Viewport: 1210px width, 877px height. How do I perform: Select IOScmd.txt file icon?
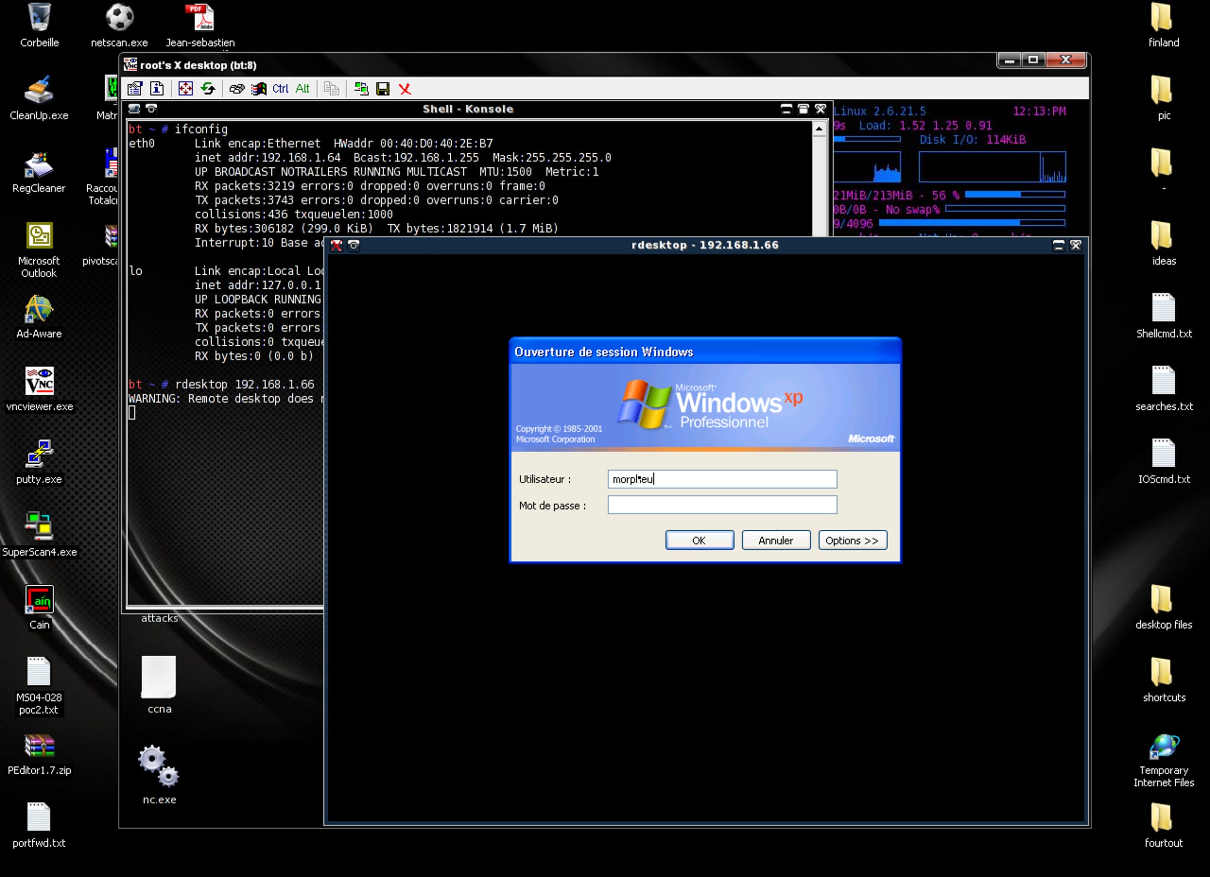point(1164,462)
